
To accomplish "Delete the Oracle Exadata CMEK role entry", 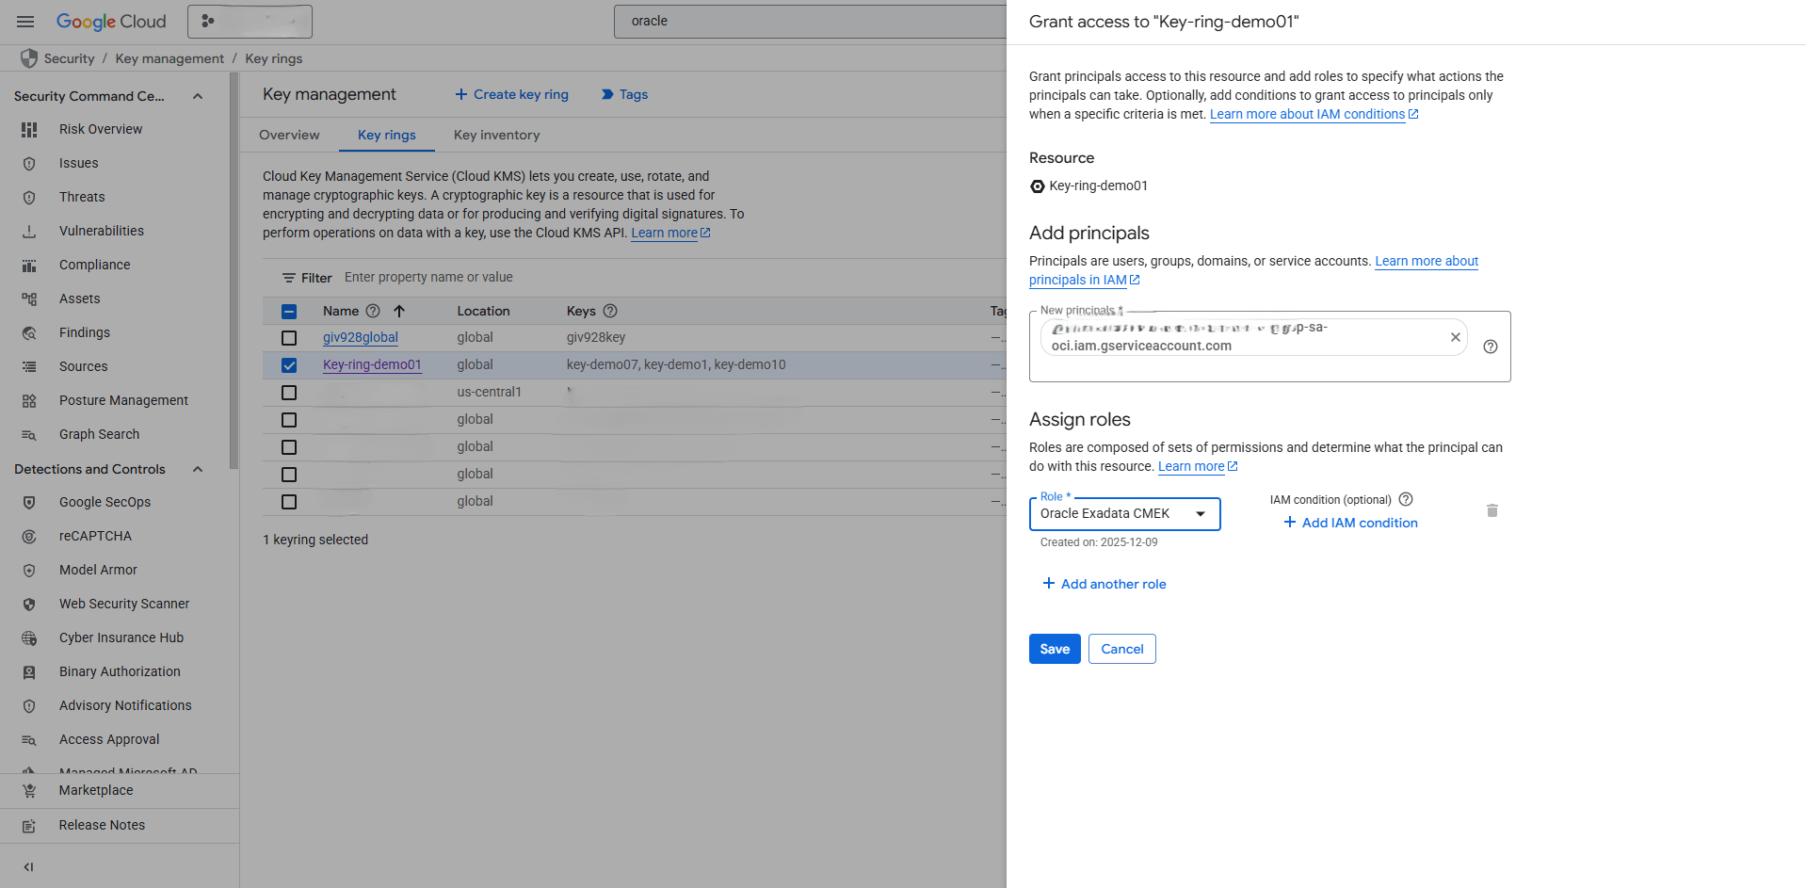I will coord(1492,510).
